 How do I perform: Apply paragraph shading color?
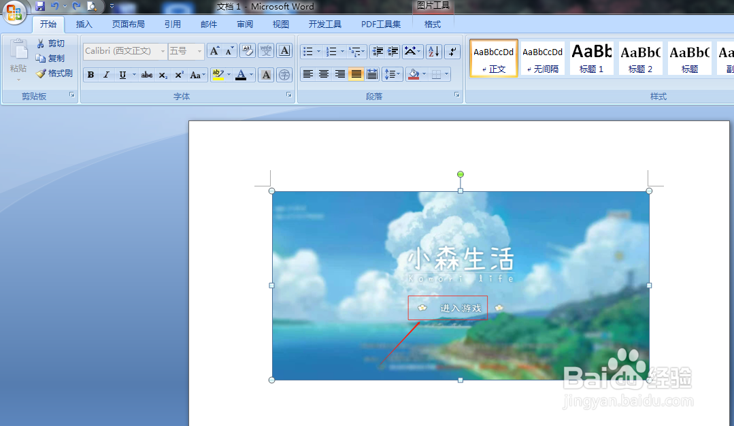click(414, 74)
